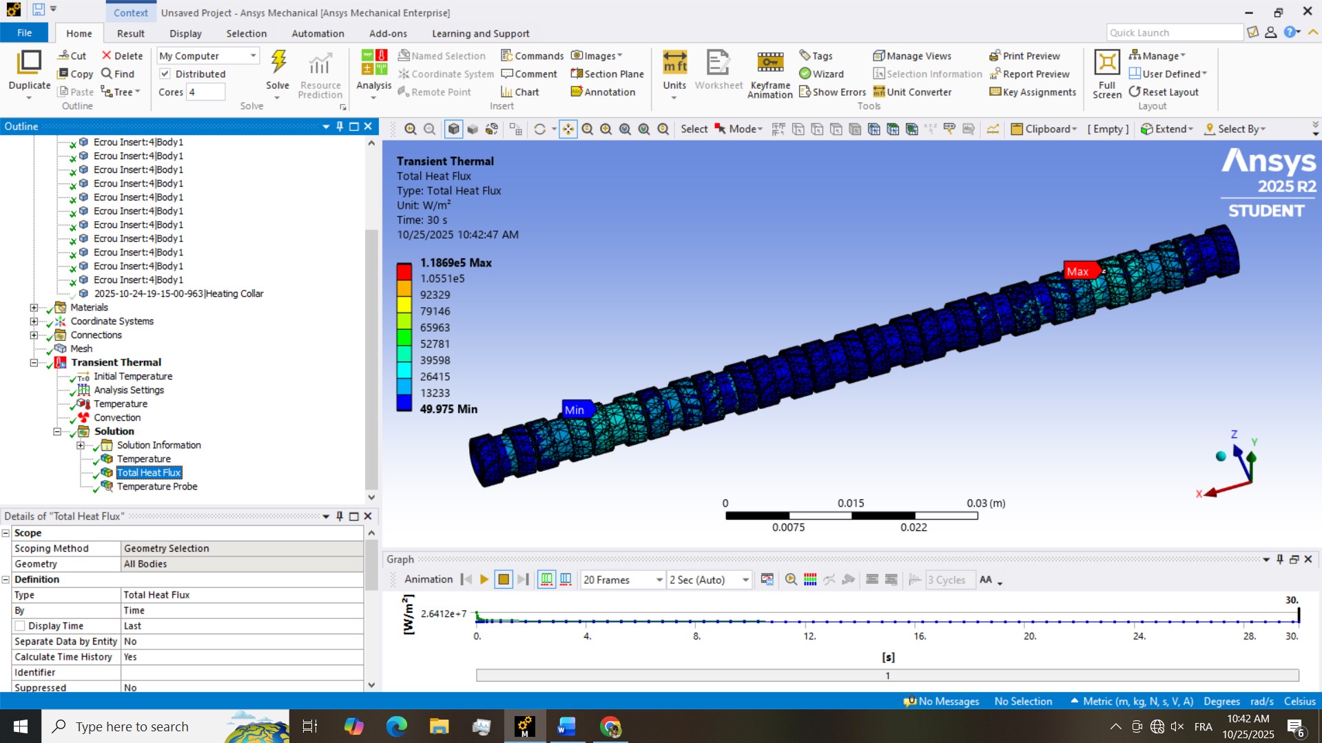Screen dimensions: 1322x743
Task: Click the Show Errors icon
Action: click(832, 92)
